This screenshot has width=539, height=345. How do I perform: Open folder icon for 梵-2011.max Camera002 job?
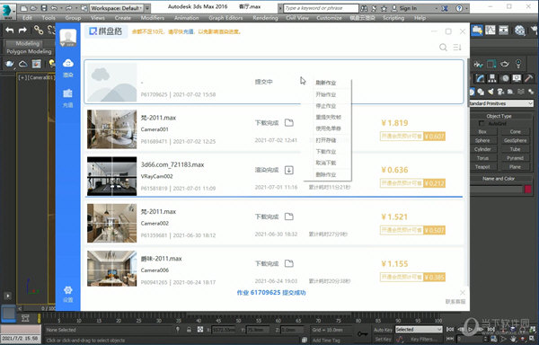pyautogui.click(x=289, y=217)
